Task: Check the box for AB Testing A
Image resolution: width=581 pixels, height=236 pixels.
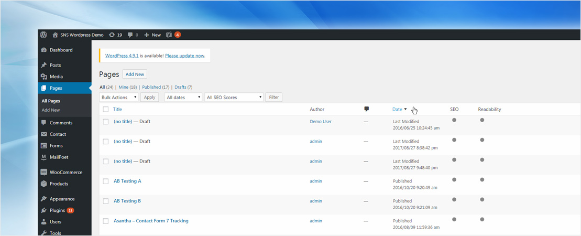Action: [x=105, y=181]
